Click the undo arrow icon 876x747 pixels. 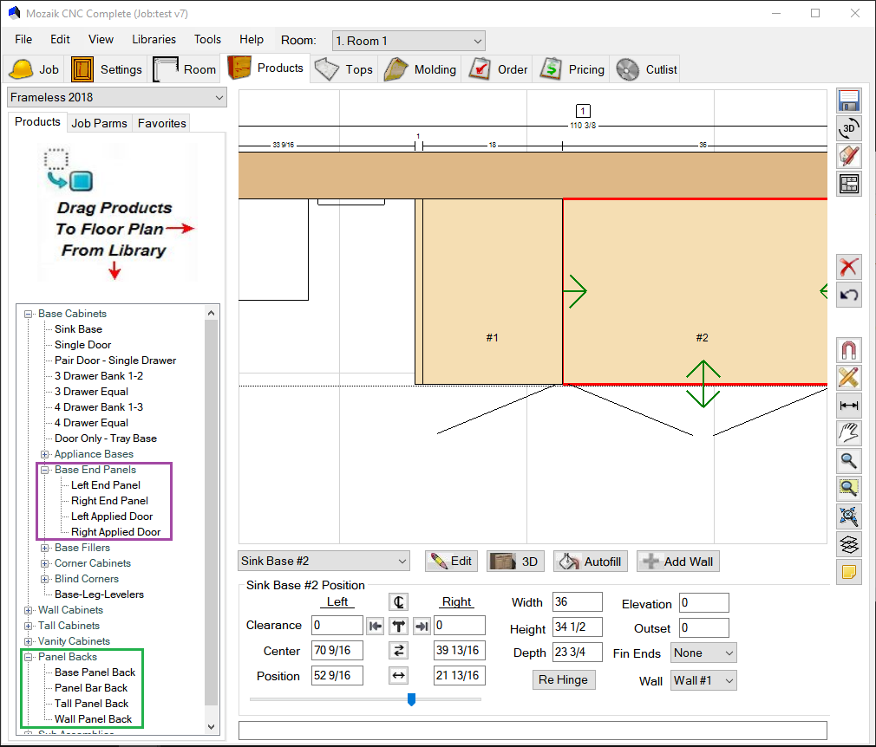(849, 295)
